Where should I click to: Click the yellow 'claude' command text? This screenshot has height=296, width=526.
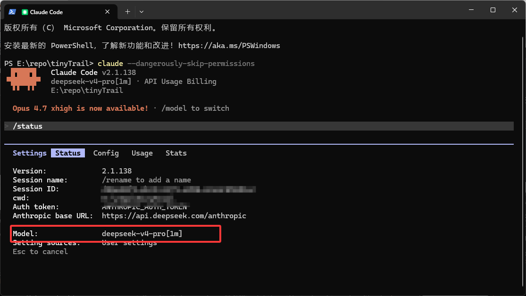(110, 64)
